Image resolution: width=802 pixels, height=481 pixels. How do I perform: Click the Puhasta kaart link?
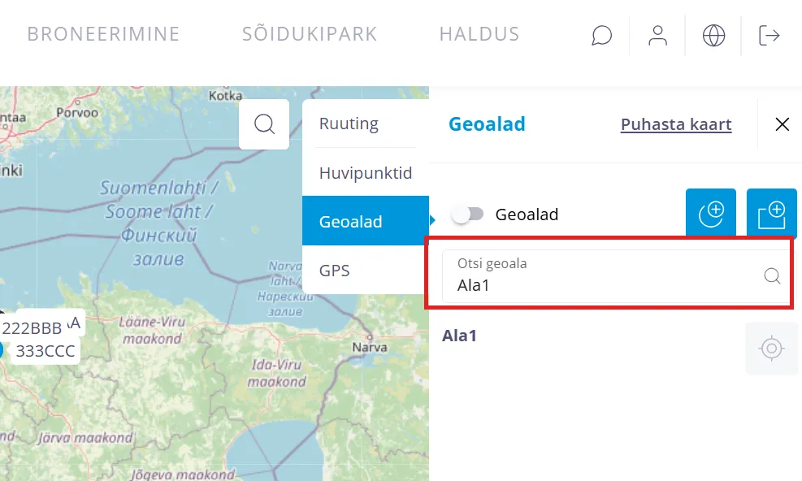click(x=676, y=124)
